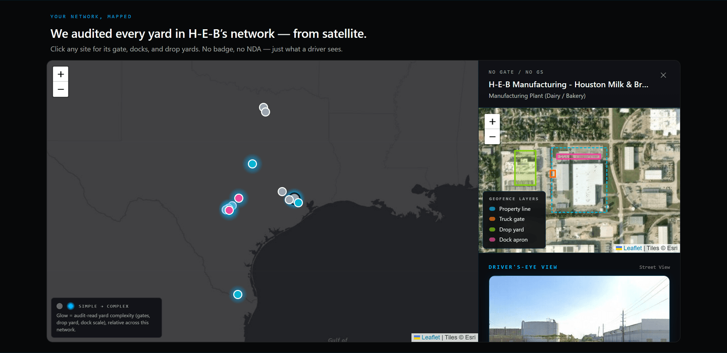Click the pink dock apron geofence rectangle
The width and height of the screenshot is (727, 353).
(579, 157)
